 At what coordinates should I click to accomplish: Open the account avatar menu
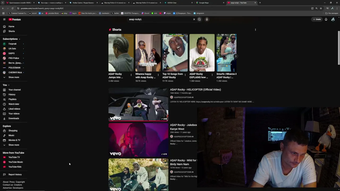click(333, 19)
